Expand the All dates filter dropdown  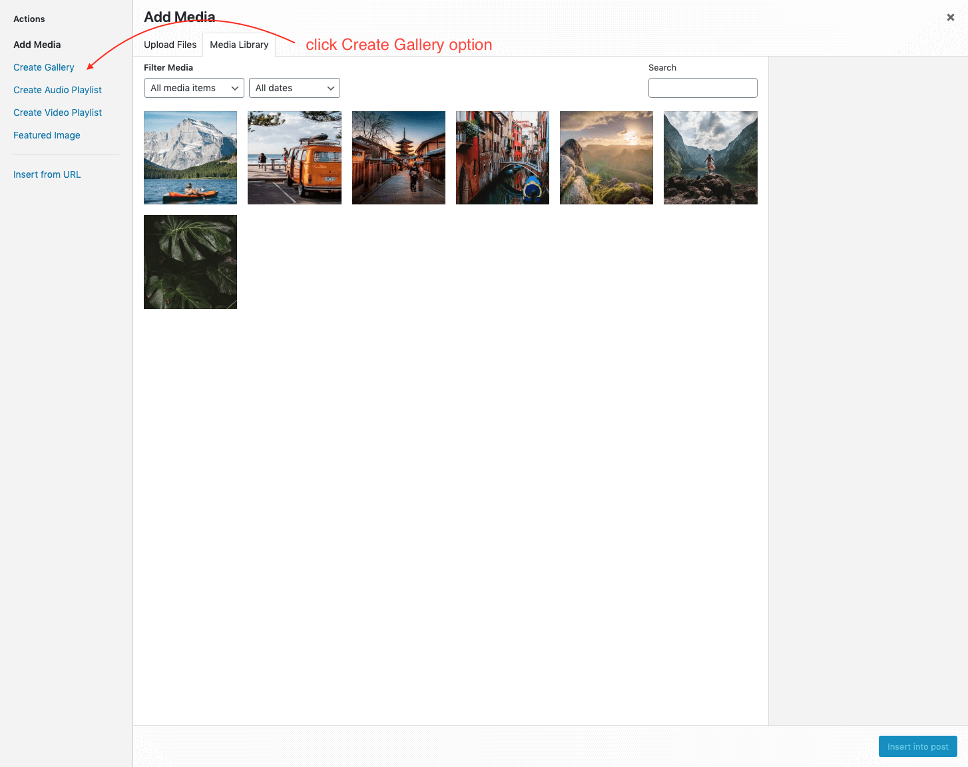point(294,88)
